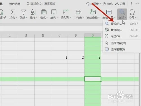Viewport: 141px width, 106px height.
Task: Open the Sum (求和) dropdown arrow
Action: coord(16,17)
